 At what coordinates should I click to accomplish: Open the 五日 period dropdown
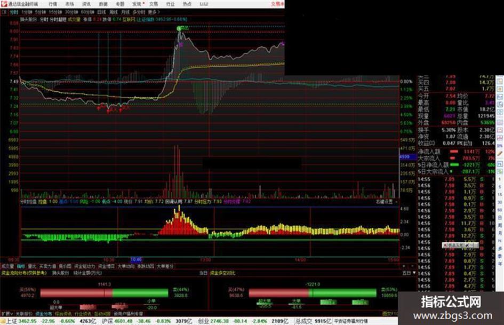409,273
